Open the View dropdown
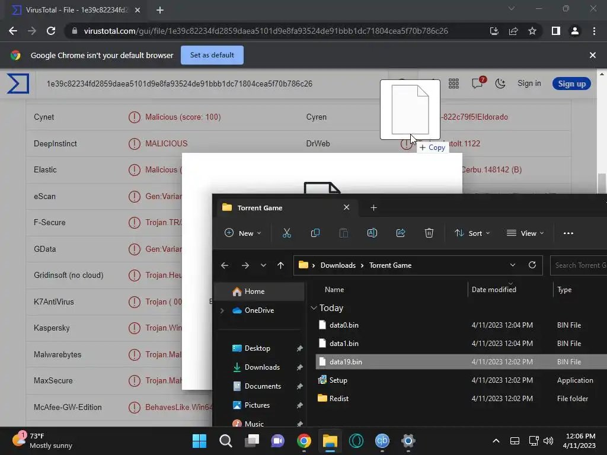The height and width of the screenshot is (455, 607). pos(525,233)
